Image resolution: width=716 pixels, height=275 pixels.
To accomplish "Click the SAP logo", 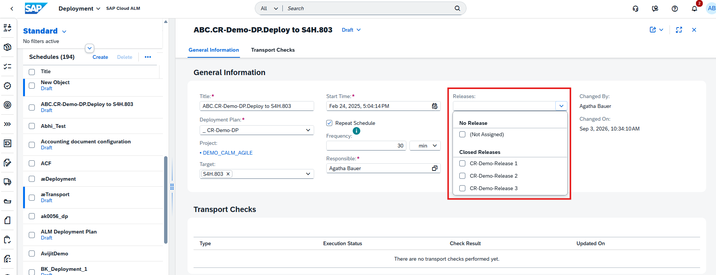I will click(x=36, y=8).
